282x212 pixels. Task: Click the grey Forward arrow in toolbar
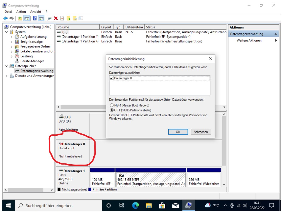tap(12, 18)
